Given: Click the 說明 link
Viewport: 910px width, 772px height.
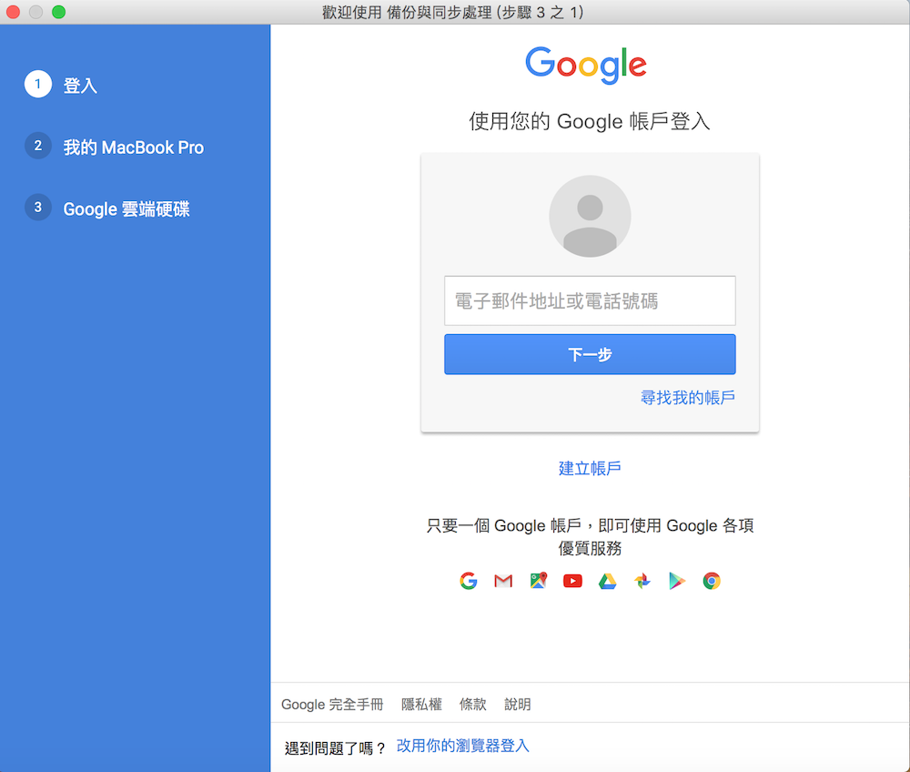Looking at the screenshot, I should tap(517, 704).
